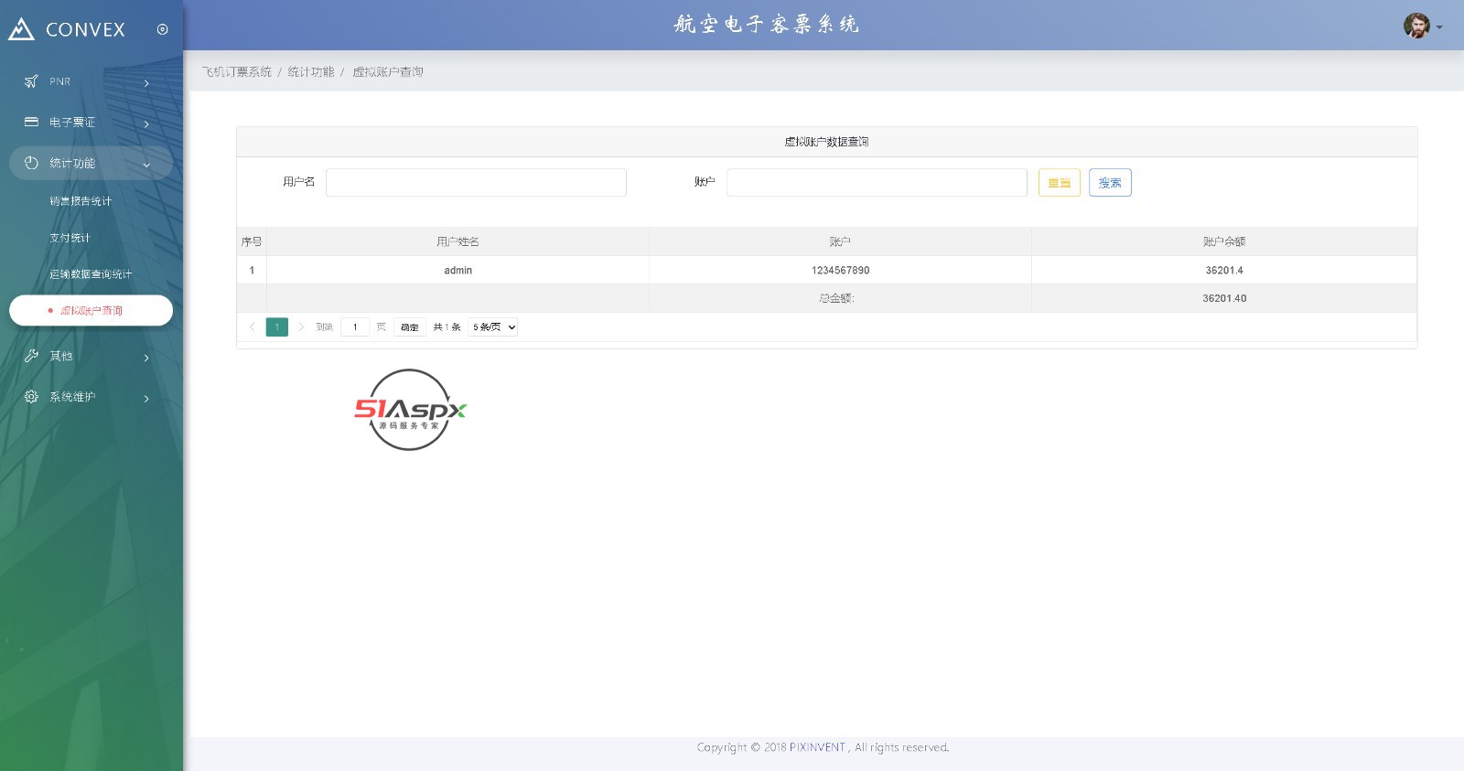Click the 系统维护 gear icon
Image resolution: width=1464 pixels, height=771 pixels.
coord(31,397)
